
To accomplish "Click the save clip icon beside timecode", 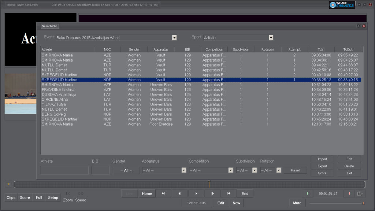I will 360,193.
